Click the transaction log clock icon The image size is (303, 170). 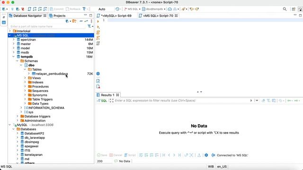pos(117,9)
